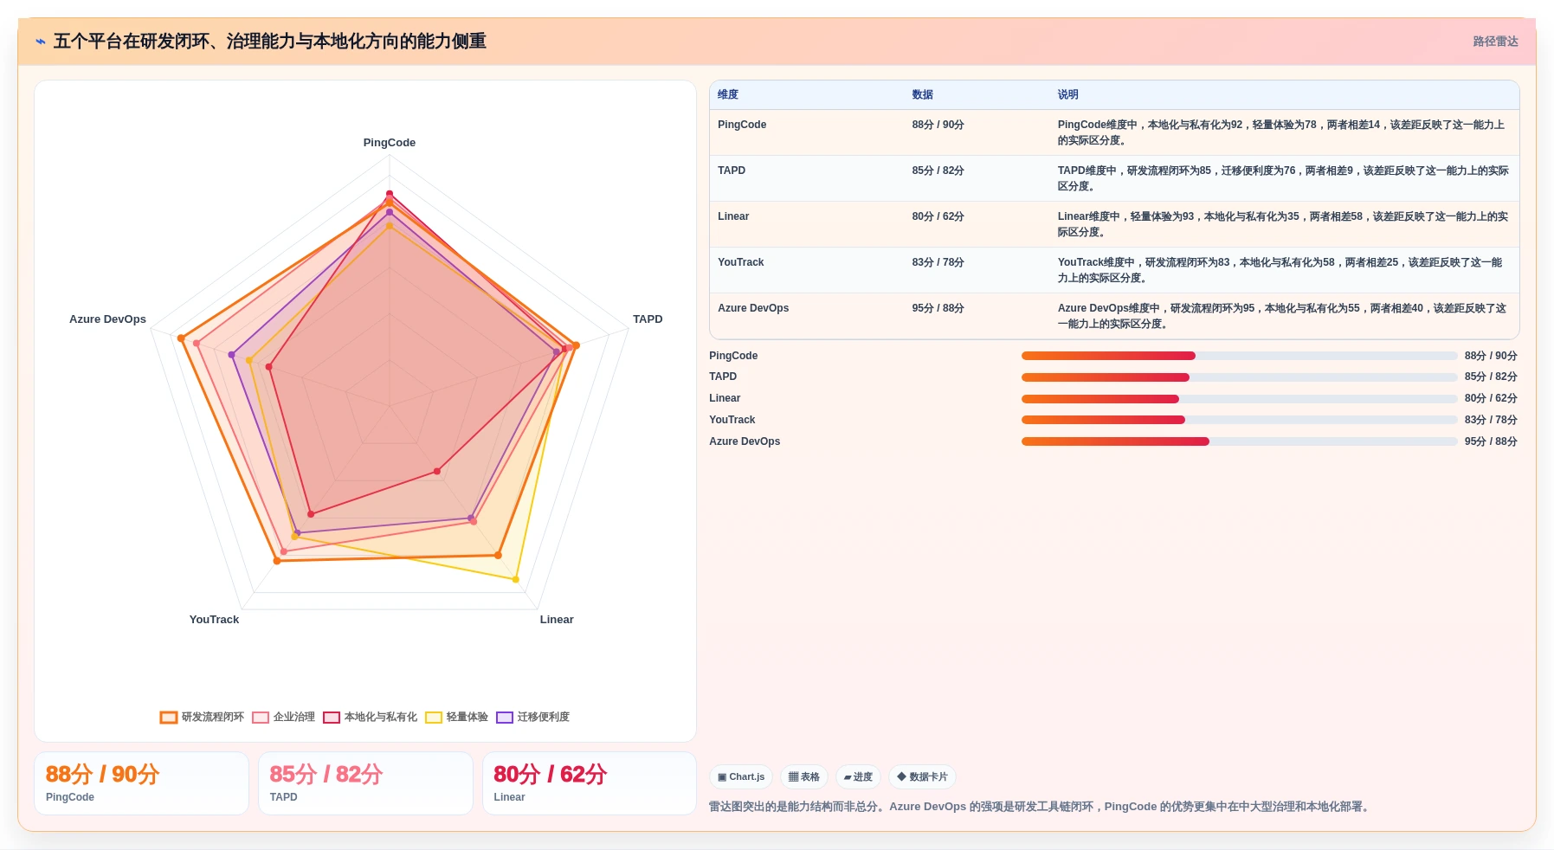This screenshot has height=850, width=1554.
Task: Click the 数据卡片 chip
Action: (922, 776)
